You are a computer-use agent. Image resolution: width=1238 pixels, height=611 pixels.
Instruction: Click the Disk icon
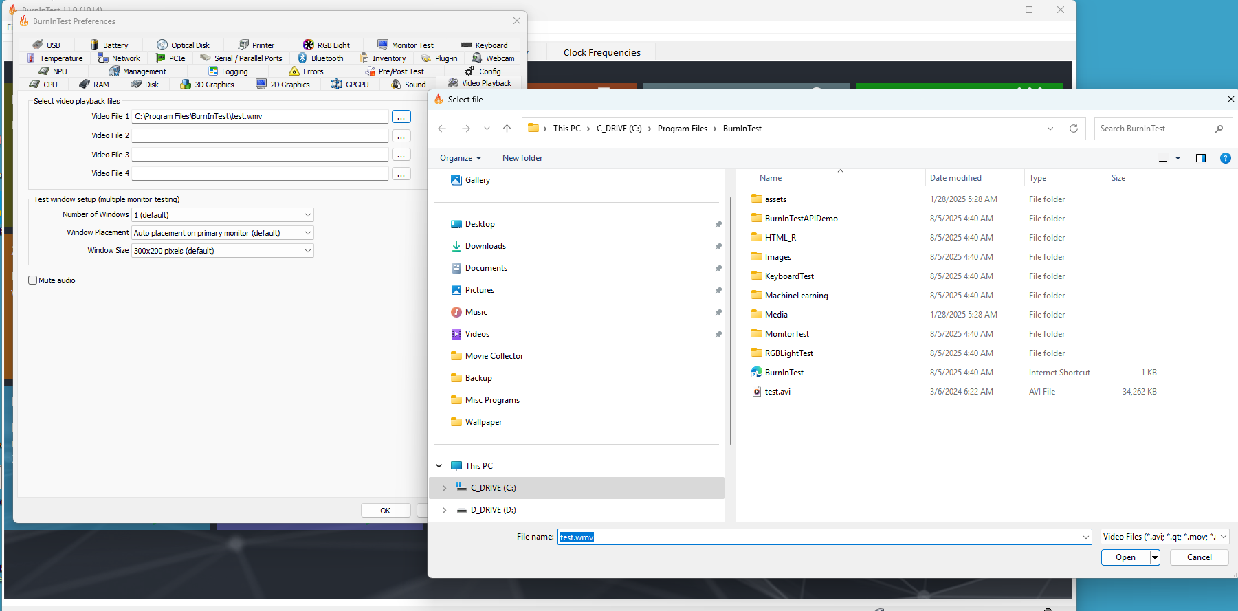[x=136, y=85]
